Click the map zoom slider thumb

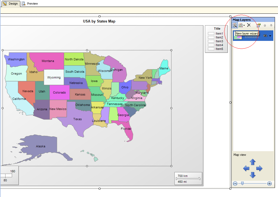[x=242, y=184]
